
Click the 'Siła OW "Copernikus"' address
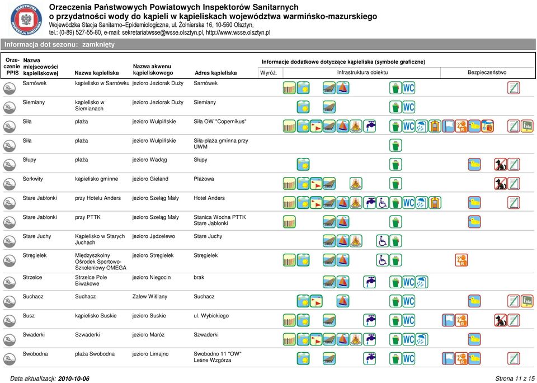coord(220,122)
